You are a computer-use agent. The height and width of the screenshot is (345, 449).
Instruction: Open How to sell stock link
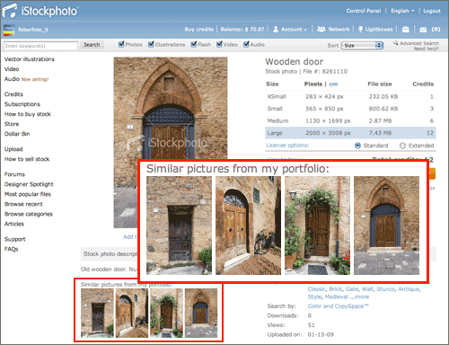click(x=27, y=159)
